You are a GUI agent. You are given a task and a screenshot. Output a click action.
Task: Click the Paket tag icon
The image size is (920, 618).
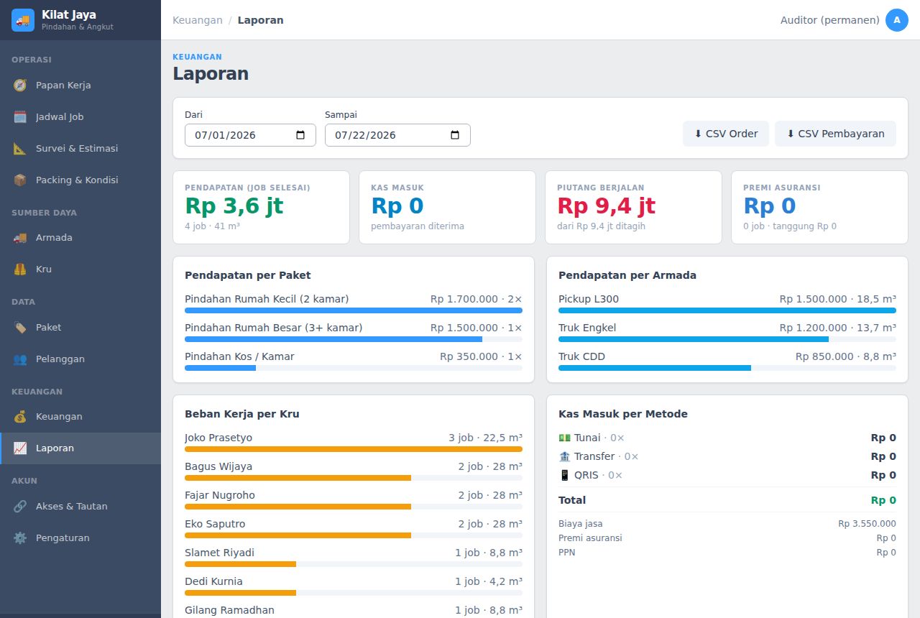click(x=20, y=328)
